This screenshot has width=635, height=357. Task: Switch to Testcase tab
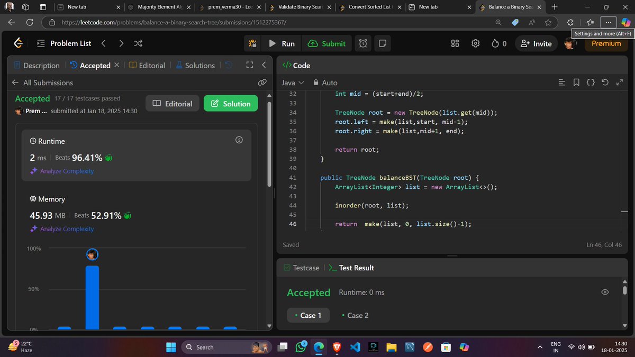301,268
